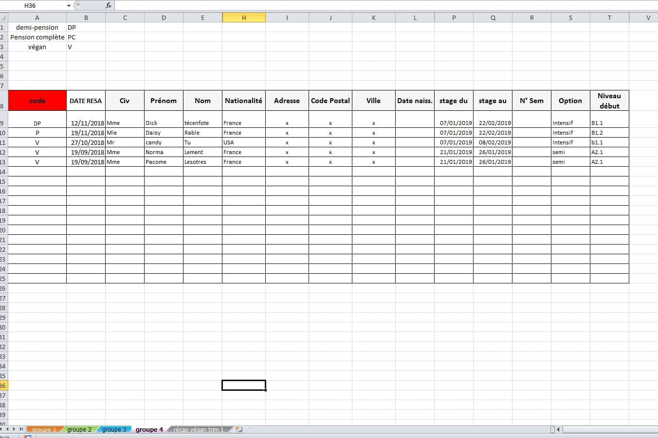The image size is (658, 438).
Task: Click the 'Adresse' header cell
Action: [287, 101]
